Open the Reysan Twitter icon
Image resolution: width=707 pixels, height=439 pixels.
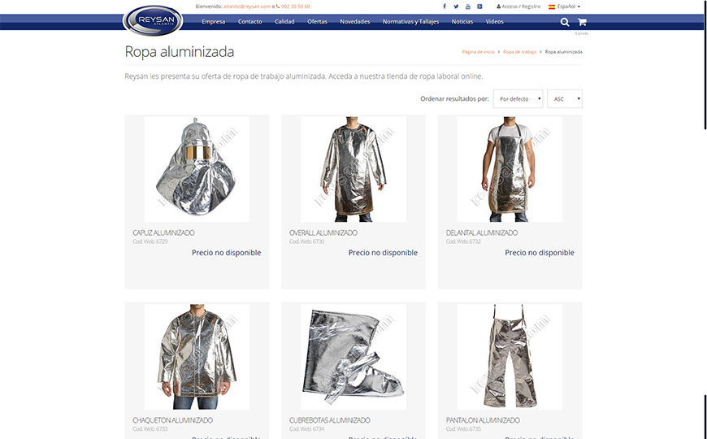click(x=456, y=7)
